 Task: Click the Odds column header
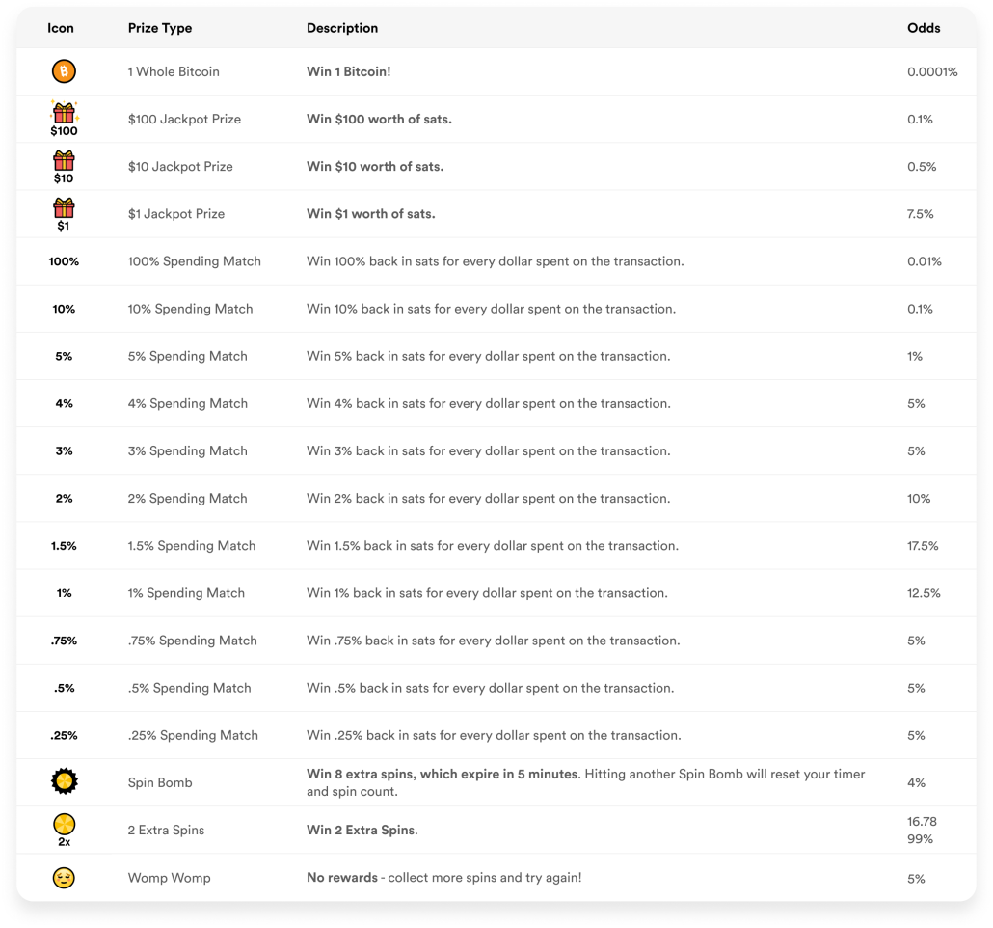[x=924, y=28]
